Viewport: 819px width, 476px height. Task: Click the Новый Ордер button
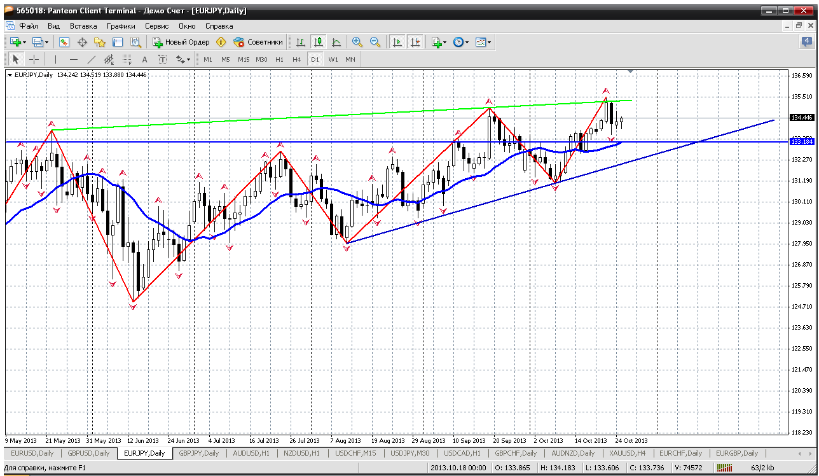[181, 42]
